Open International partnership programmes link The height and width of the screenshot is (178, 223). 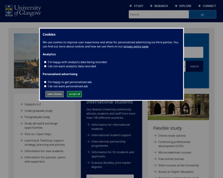109,144
